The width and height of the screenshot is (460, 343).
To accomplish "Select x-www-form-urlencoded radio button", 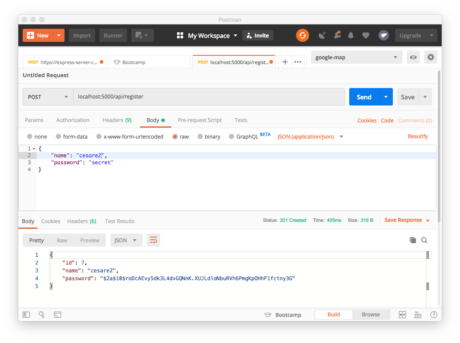I will [99, 136].
